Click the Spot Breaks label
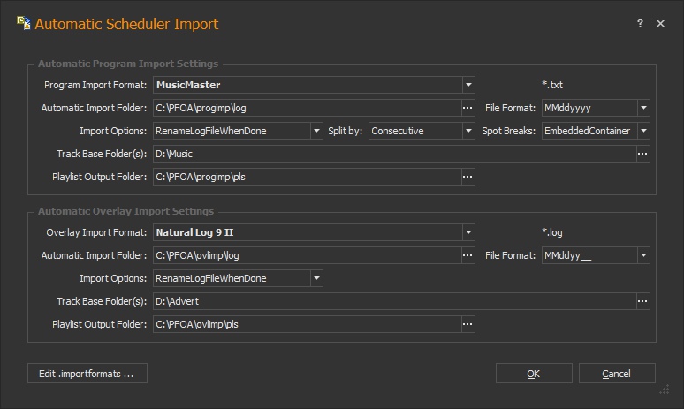This screenshot has height=409, width=684. point(509,131)
